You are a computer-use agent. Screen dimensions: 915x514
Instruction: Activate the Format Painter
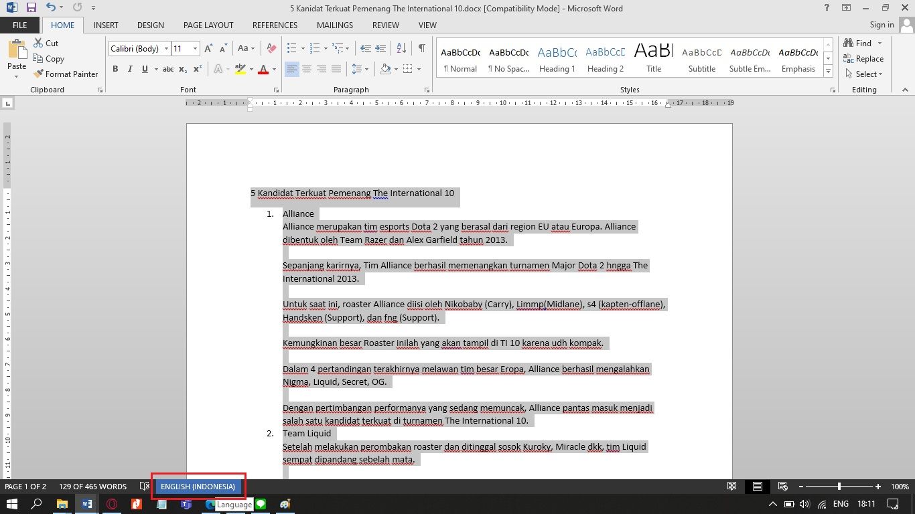tap(66, 74)
